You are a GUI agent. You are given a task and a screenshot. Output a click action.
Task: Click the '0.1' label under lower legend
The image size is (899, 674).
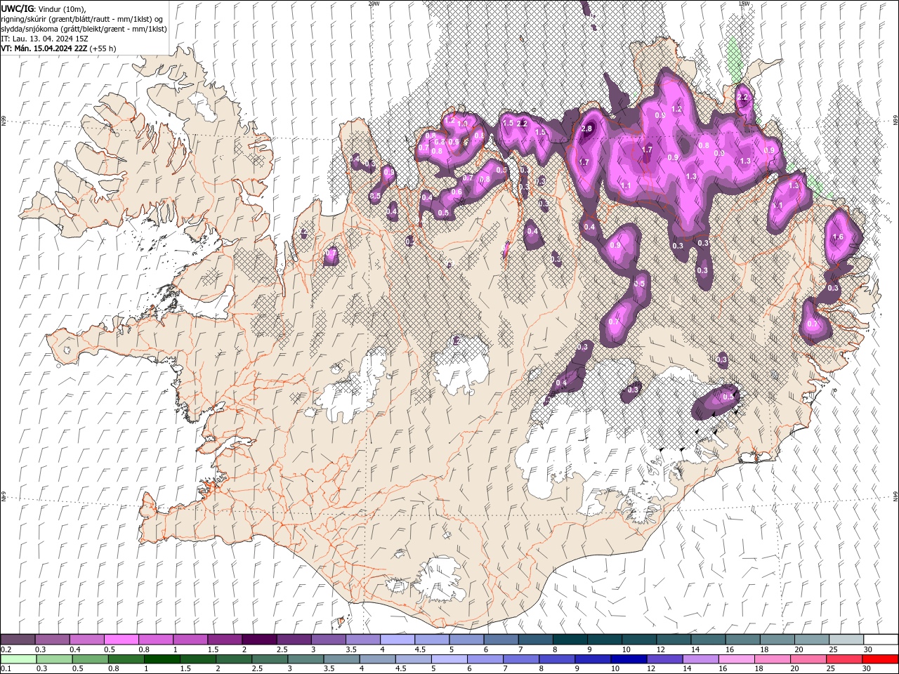[x=6, y=668]
